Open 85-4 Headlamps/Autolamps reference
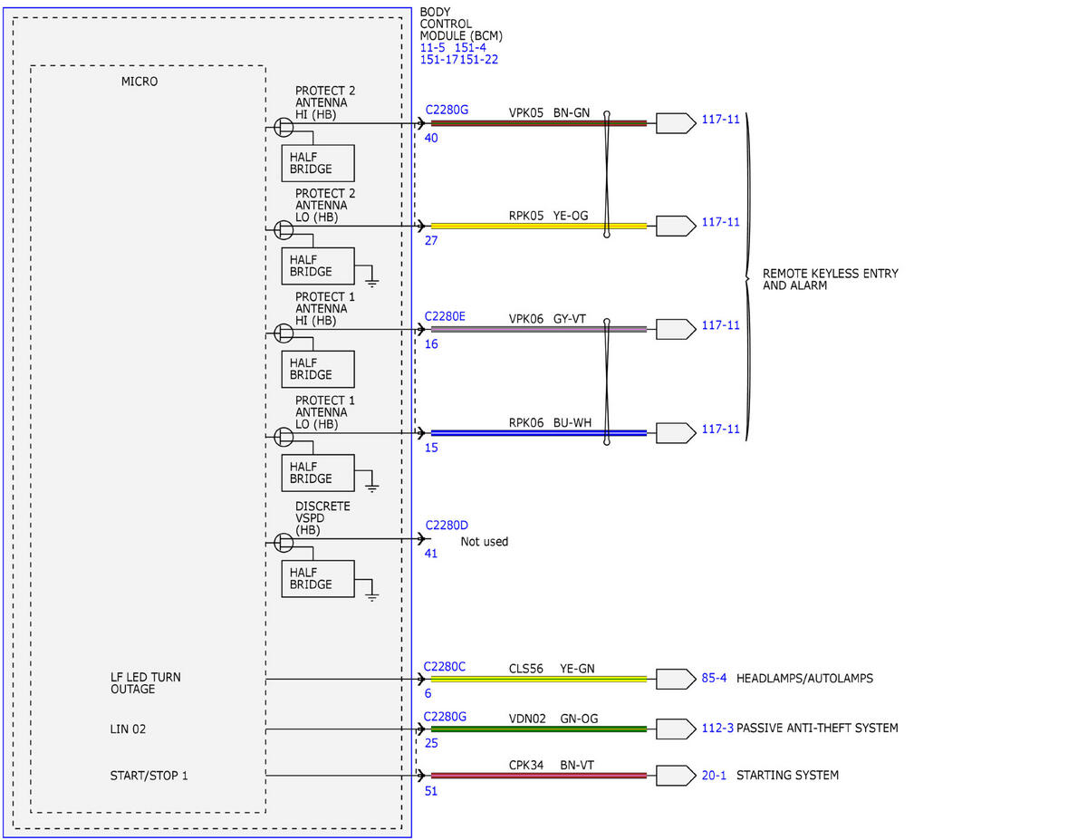The width and height of the screenshot is (1087, 840). 715,678
